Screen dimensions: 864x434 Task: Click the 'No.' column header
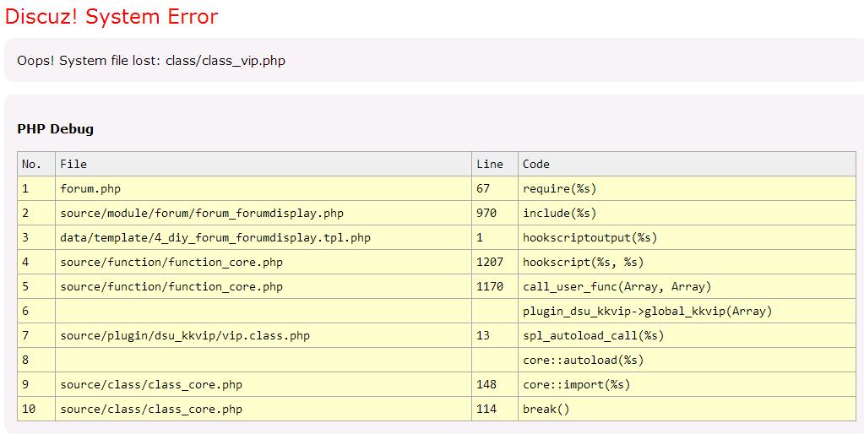[x=36, y=164]
